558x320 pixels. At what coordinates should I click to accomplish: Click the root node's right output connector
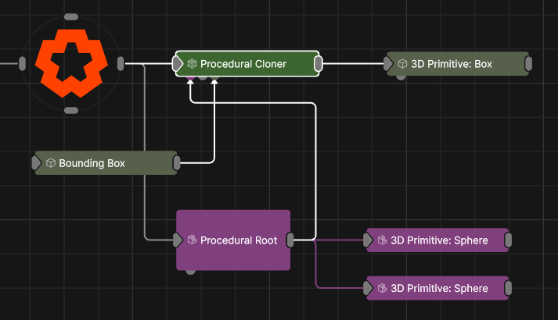pyautogui.click(x=120, y=64)
